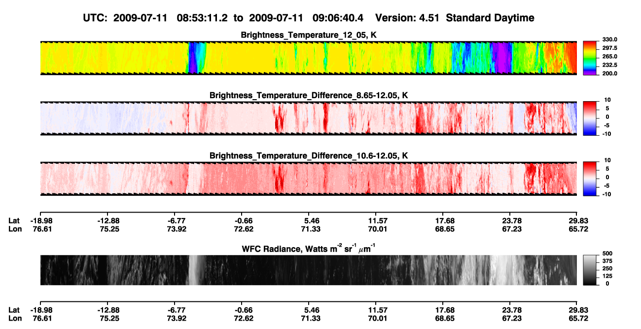
Task: Click the 'Lat' axis label under the 10.6-12.05 panel
Action: click(14, 220)
